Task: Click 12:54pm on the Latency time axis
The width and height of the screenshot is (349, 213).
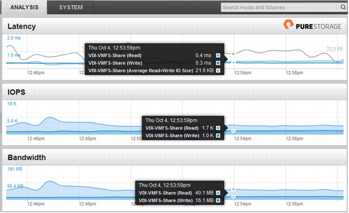Action: coord(243,73)
